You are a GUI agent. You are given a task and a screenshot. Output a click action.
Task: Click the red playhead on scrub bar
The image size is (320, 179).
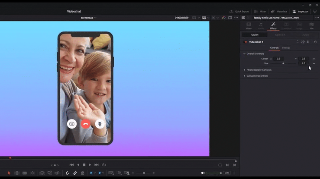(x=10, y=158)
